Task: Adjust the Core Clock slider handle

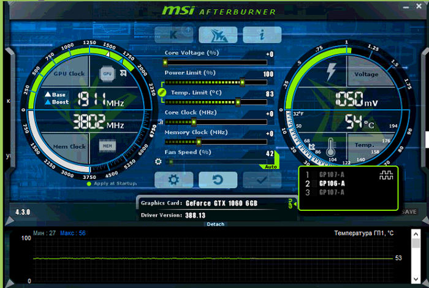Action: tap(194, 122)
